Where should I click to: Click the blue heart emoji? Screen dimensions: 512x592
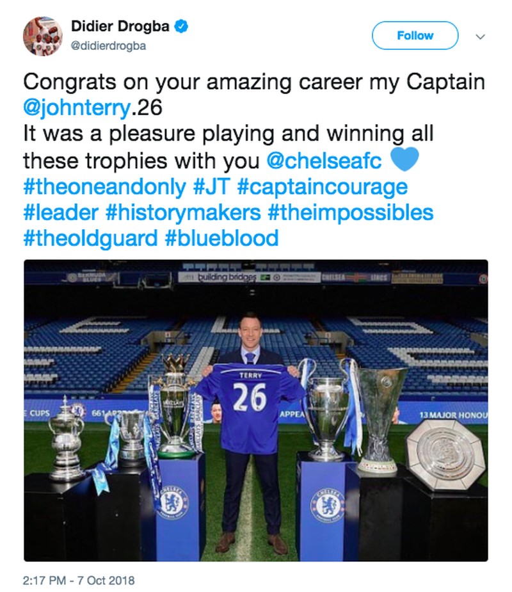403,159
